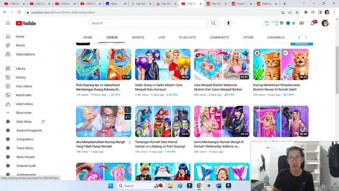Click the YouTube logo
339x191 pixels.
click(x=26, y=23)
